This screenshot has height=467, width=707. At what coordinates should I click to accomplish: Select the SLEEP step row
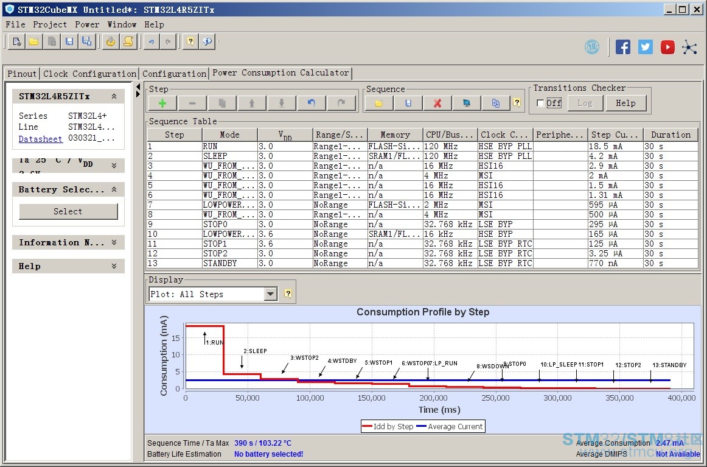pos(422,156)
